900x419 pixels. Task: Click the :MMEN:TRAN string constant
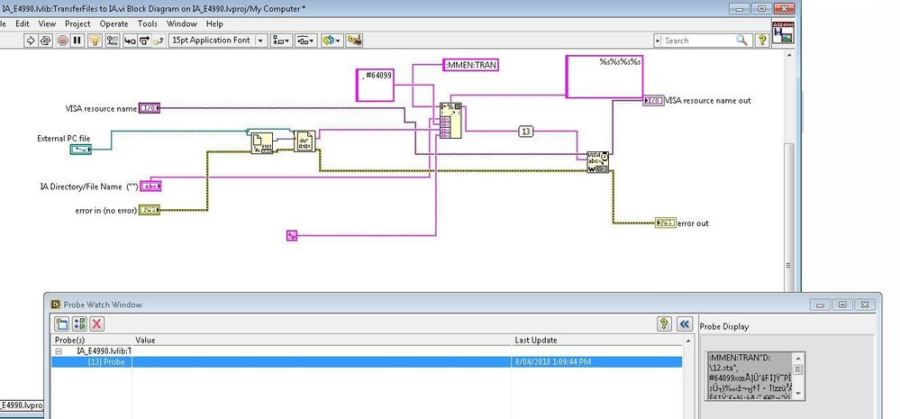(470, 65)
